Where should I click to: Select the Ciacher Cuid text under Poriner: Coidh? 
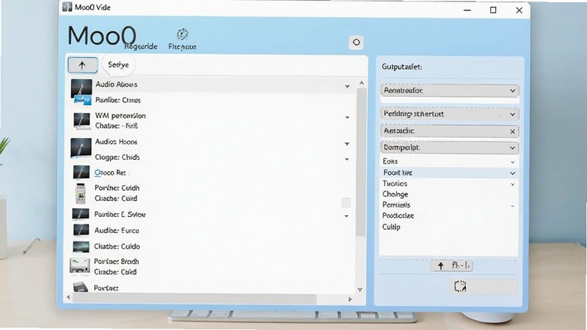click(116, 198)
